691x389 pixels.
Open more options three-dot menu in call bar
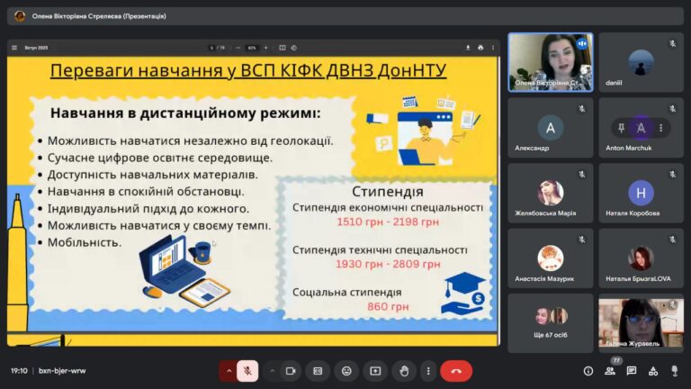(428, 371)
